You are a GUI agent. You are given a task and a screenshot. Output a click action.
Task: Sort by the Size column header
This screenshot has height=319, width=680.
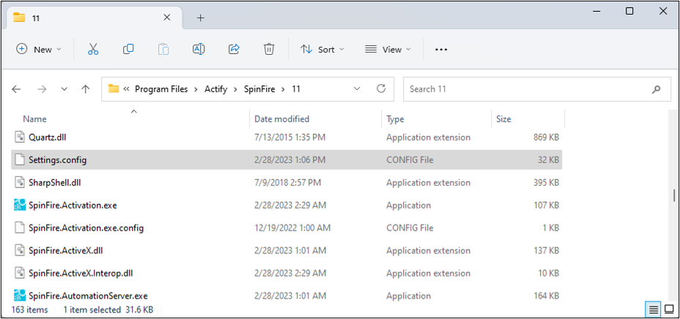[503, 119]
